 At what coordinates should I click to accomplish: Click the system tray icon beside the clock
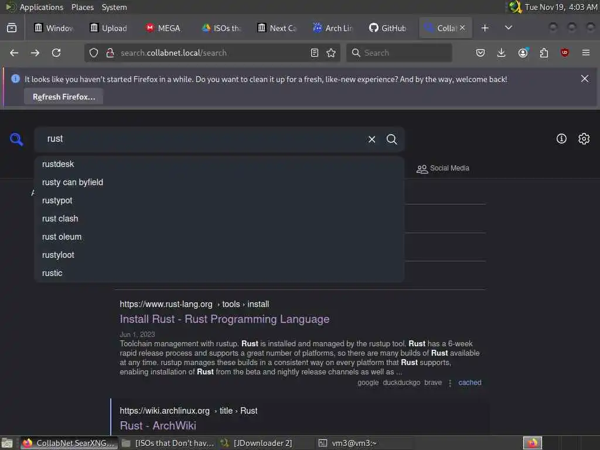[516, 7]
